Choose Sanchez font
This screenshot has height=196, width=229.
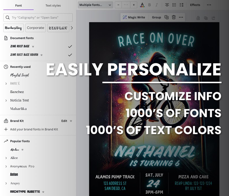[x=17, y=92]
